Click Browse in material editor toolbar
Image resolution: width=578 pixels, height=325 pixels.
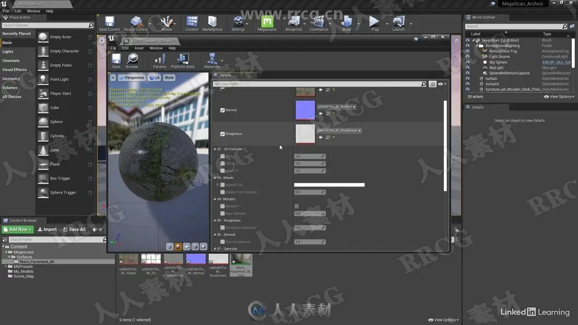click(132, 61)
